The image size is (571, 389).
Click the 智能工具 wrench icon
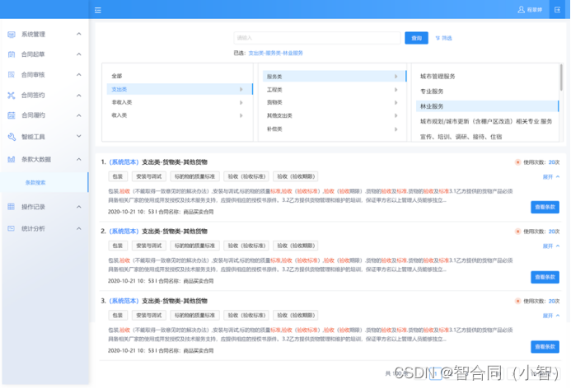(12, 137)
